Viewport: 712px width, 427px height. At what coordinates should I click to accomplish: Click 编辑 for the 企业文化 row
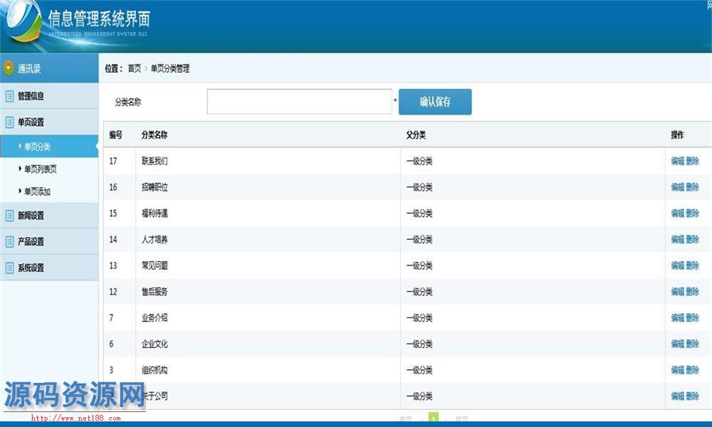click(x=677, y=344)
